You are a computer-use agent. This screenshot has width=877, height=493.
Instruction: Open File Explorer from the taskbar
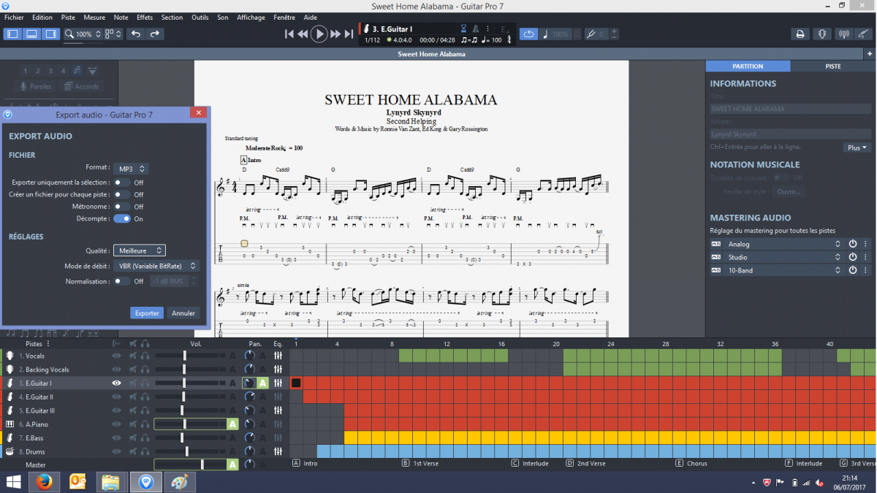pyautogui.click(x=110, y=482)
